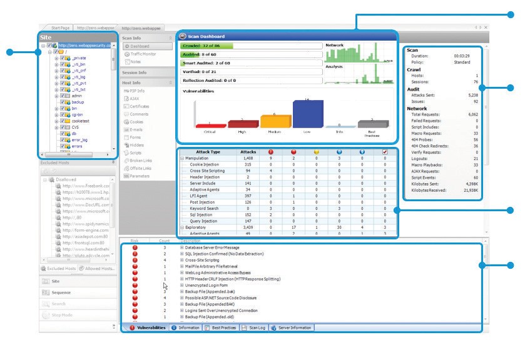Uncheck the cgi-bin folder checkbox
This screenshot has width=525, height=340.
(62, 114)
